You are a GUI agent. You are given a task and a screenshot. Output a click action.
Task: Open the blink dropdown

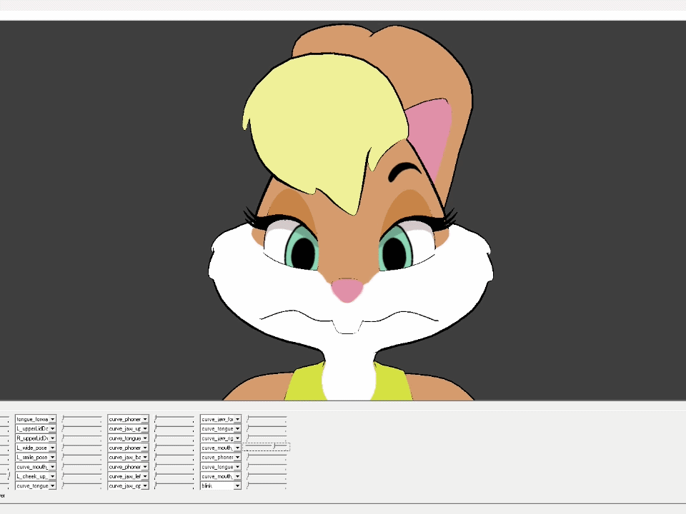221,485
